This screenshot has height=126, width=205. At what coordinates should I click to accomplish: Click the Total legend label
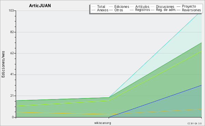coord(101,6)
